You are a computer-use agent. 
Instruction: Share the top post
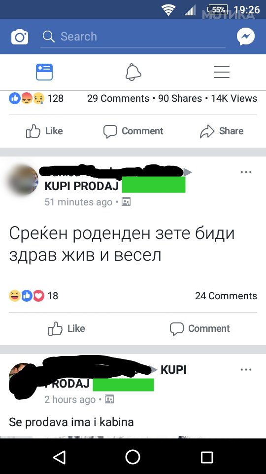[x=222, y=131]
